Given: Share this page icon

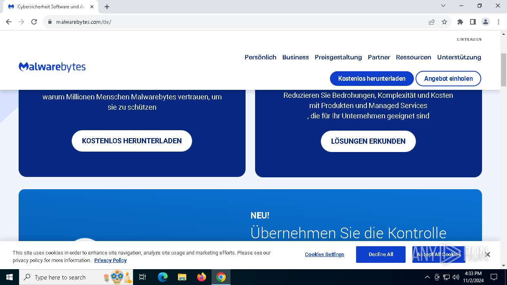Looking at the screenshot, I should tap(432, 22).
